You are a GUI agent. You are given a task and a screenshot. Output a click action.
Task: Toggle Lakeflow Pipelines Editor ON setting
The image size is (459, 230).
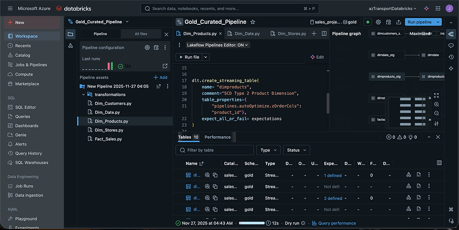218,45
